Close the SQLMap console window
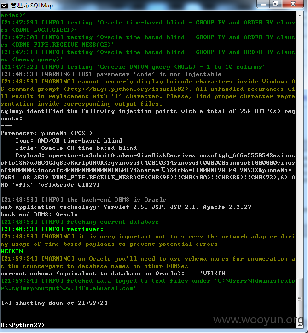The image size is (308, 333). 293,4
